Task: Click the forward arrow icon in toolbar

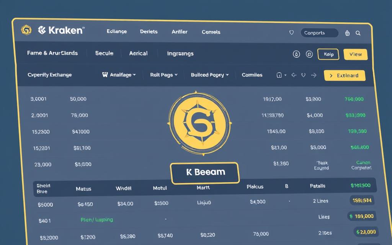Action: click(314, 75)
